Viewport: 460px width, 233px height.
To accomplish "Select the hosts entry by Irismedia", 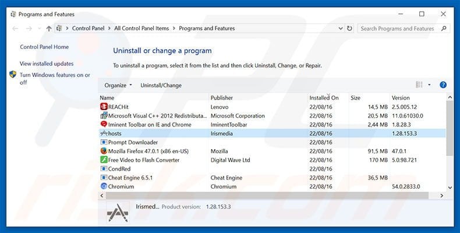I will tap(273, 133).
